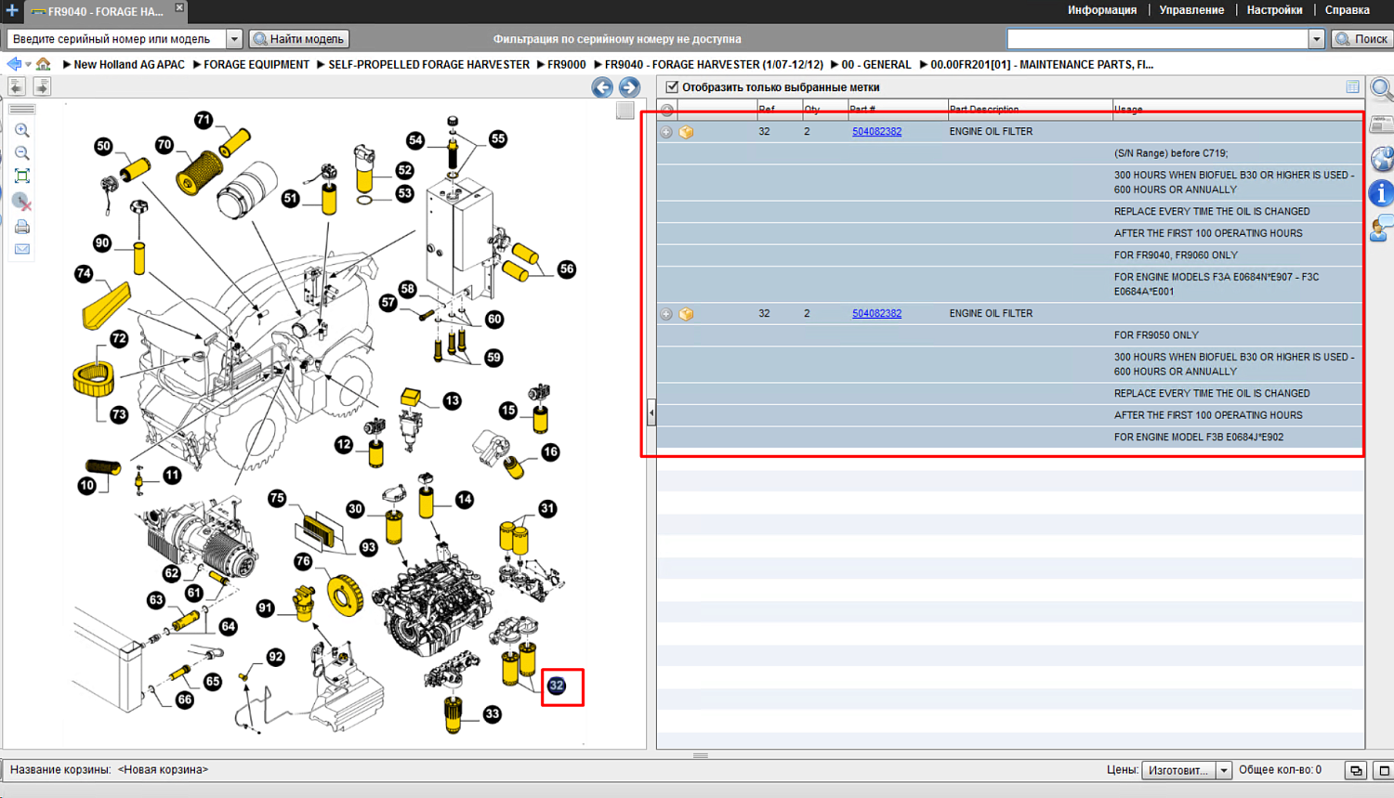1394x798 pixels.
Task: Open the Управление menu
Action: 1191,10
